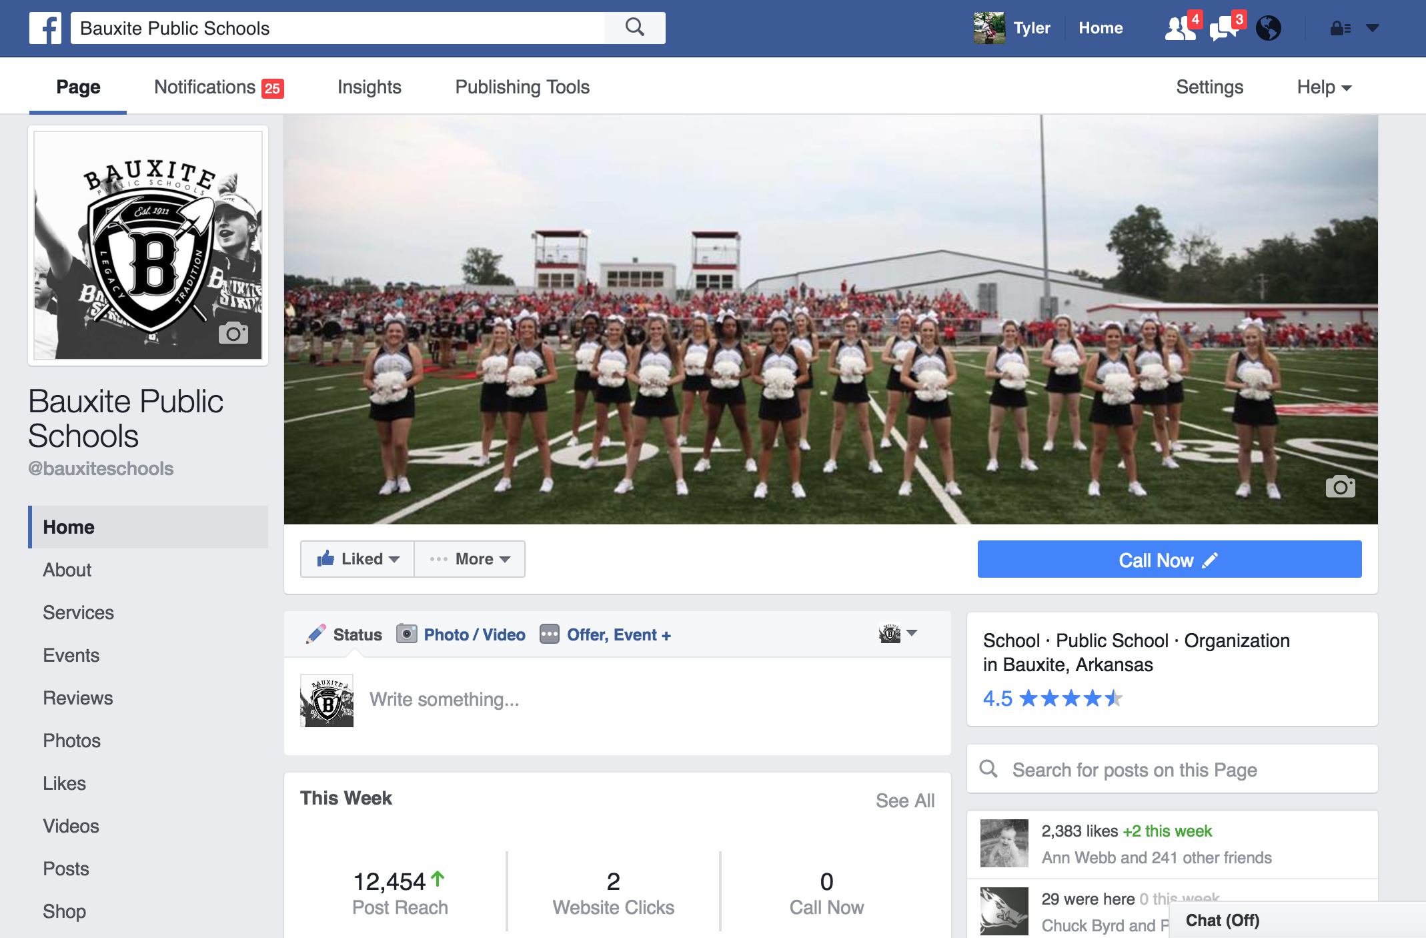Open friend requests icon with 4 badge

1182,28
